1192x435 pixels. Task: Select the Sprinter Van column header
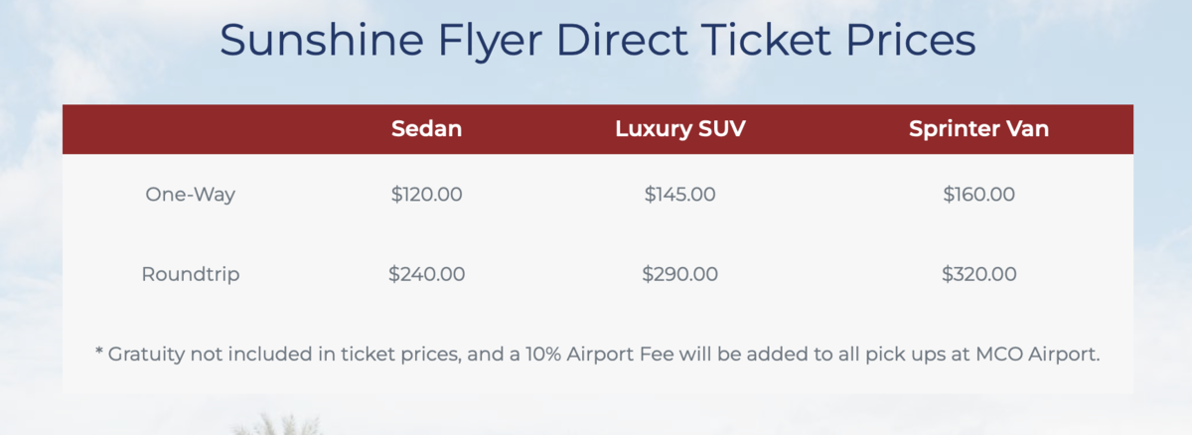[x=978, y=129]
